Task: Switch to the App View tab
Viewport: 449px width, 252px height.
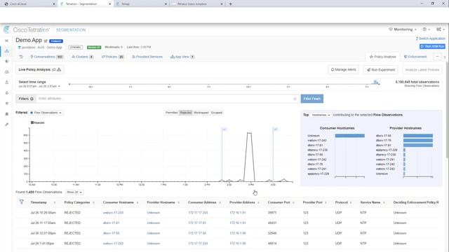Action: (x=182, y=57)
